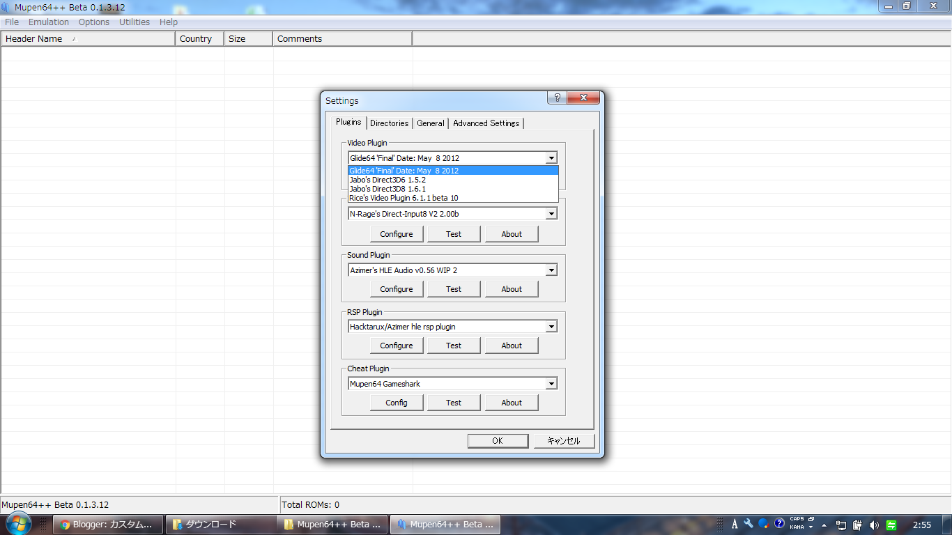The image size is (952, 535).
Task: Click the Settings dialog help question mark
Action: click(557, 98)
